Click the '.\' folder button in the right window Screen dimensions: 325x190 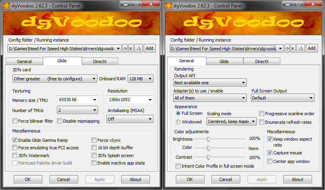coord(301,49)
